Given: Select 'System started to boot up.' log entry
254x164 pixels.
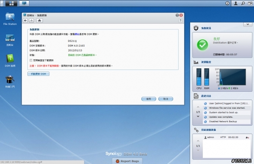Looking at the screenshot, I should pos(227,113).
